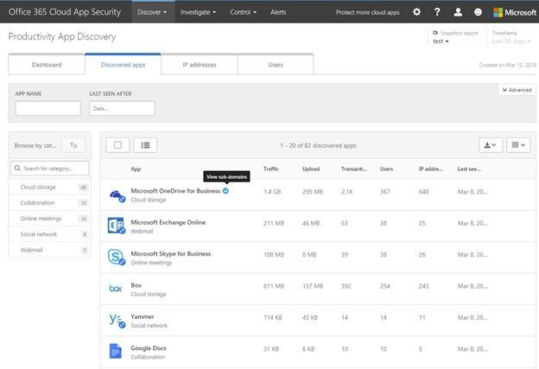This screenshot has height=369, width=539.
Task: Click the feedback smiley icon
Action: coord(478,12)
